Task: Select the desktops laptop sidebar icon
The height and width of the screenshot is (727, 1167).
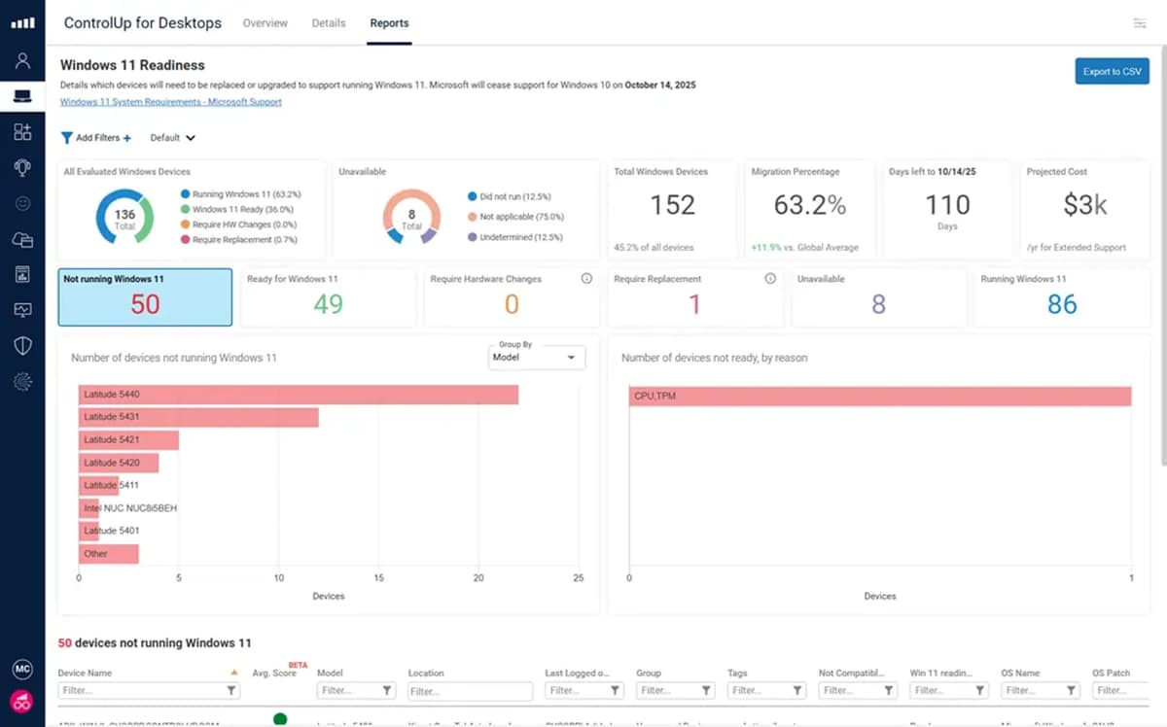Action: click(22, 95)
